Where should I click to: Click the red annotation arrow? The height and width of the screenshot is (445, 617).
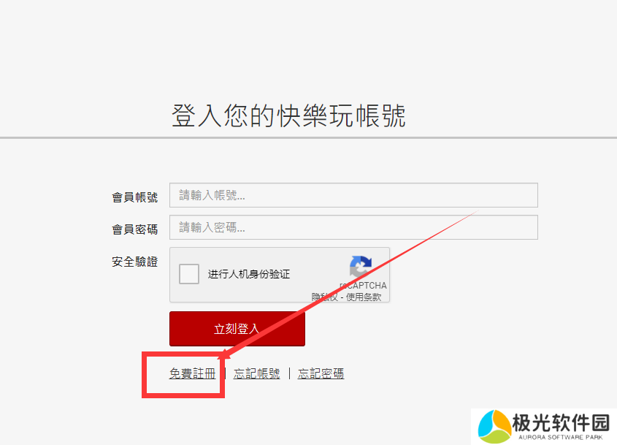[348, 284]
